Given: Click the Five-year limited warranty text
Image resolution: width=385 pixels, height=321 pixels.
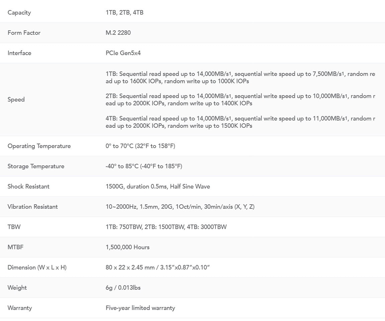Looking at the screenshot, I should tap(140, 308).
